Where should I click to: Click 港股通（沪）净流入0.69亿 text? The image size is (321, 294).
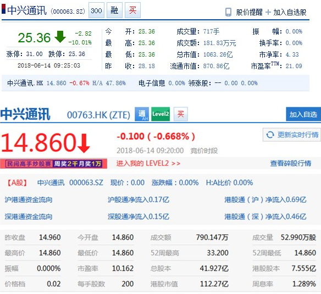pos(265,200)
